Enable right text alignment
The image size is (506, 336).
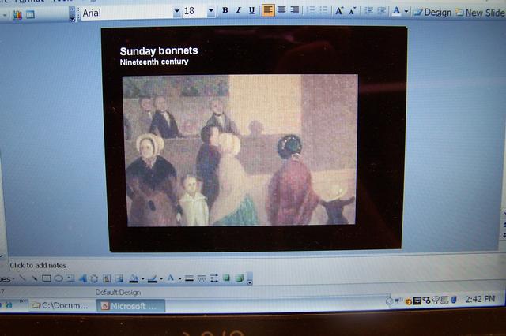294,10
